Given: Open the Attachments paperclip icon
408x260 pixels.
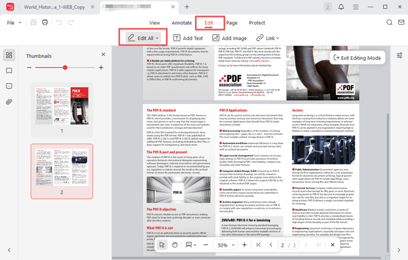Looking at the screenshot, I should tap(9, 102).
